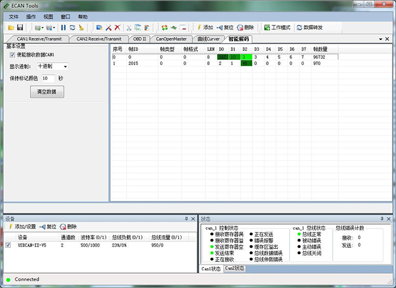Click the red X delete icon in toolbar
Screen dimensions: 396x288
[x=117, y=27]
